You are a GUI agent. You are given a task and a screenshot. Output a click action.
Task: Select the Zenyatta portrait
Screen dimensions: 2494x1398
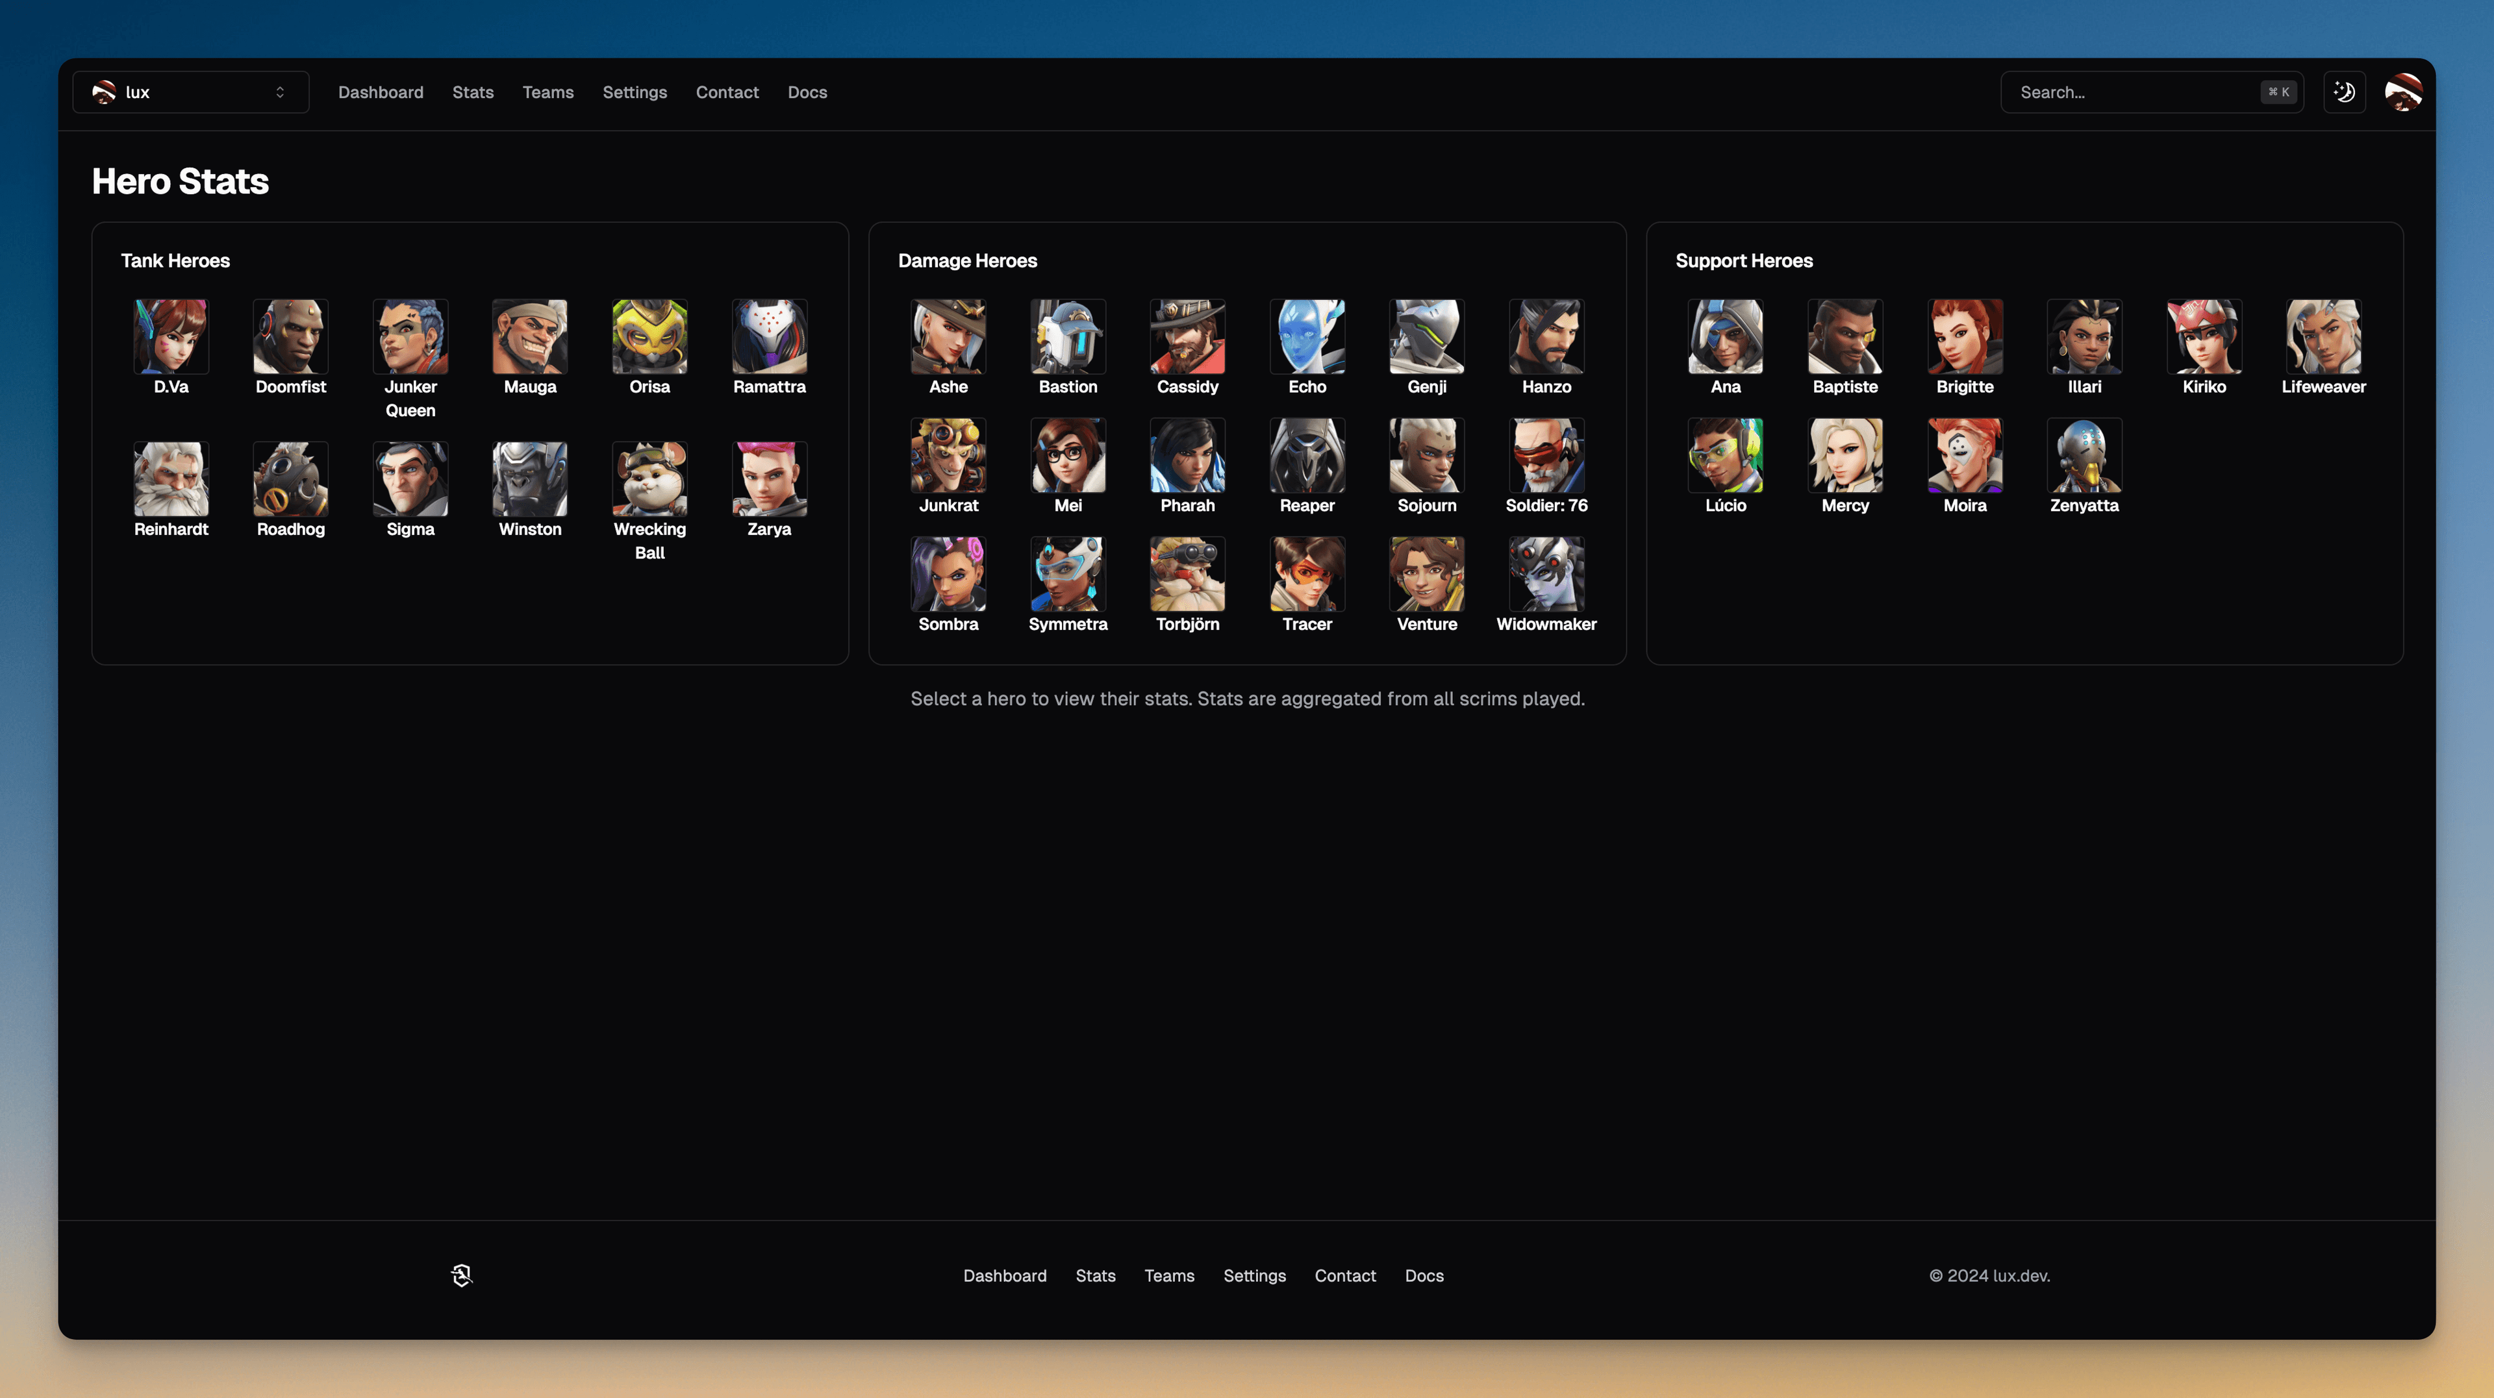[x=2084, y=455]
